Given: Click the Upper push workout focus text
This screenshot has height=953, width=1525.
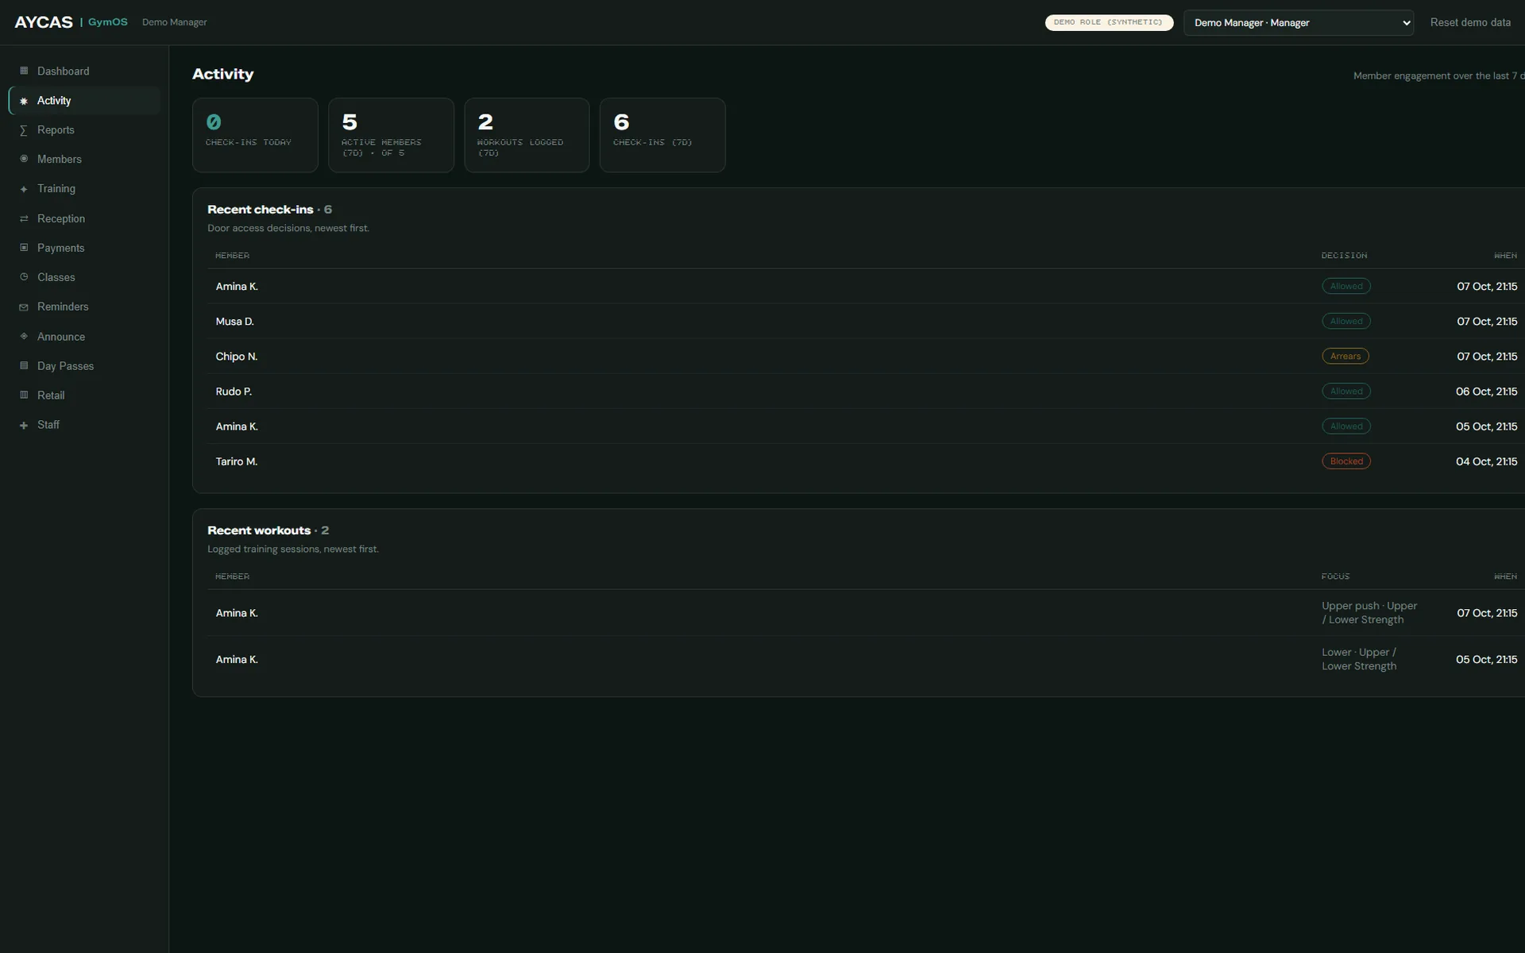Looking at the screenshot, I should tap(1369, 613).
